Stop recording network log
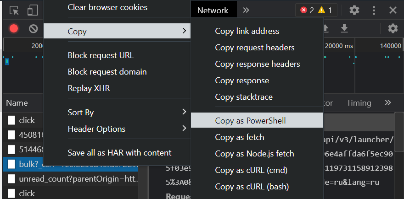Image resolution: width=404 pixels, height=199 pixels. coord(14,28)
